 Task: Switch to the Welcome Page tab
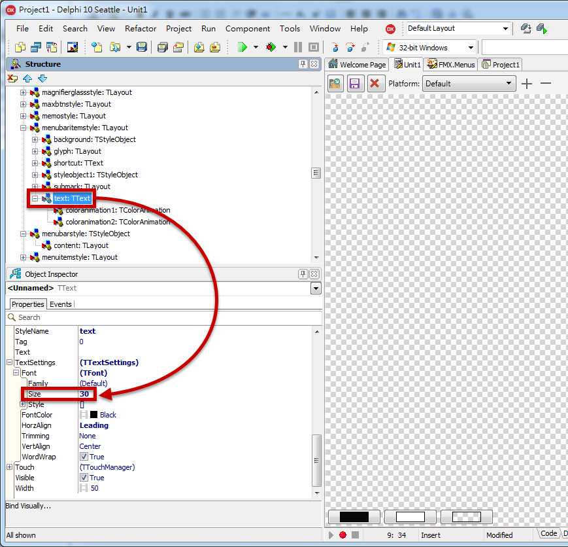tap(357, 65)
